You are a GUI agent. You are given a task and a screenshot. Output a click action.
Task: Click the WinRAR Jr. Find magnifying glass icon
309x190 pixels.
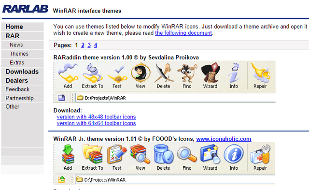[187, 154]
